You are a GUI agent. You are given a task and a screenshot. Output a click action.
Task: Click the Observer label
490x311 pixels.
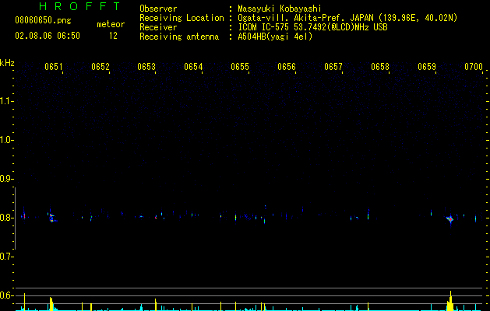click(158, 9)
